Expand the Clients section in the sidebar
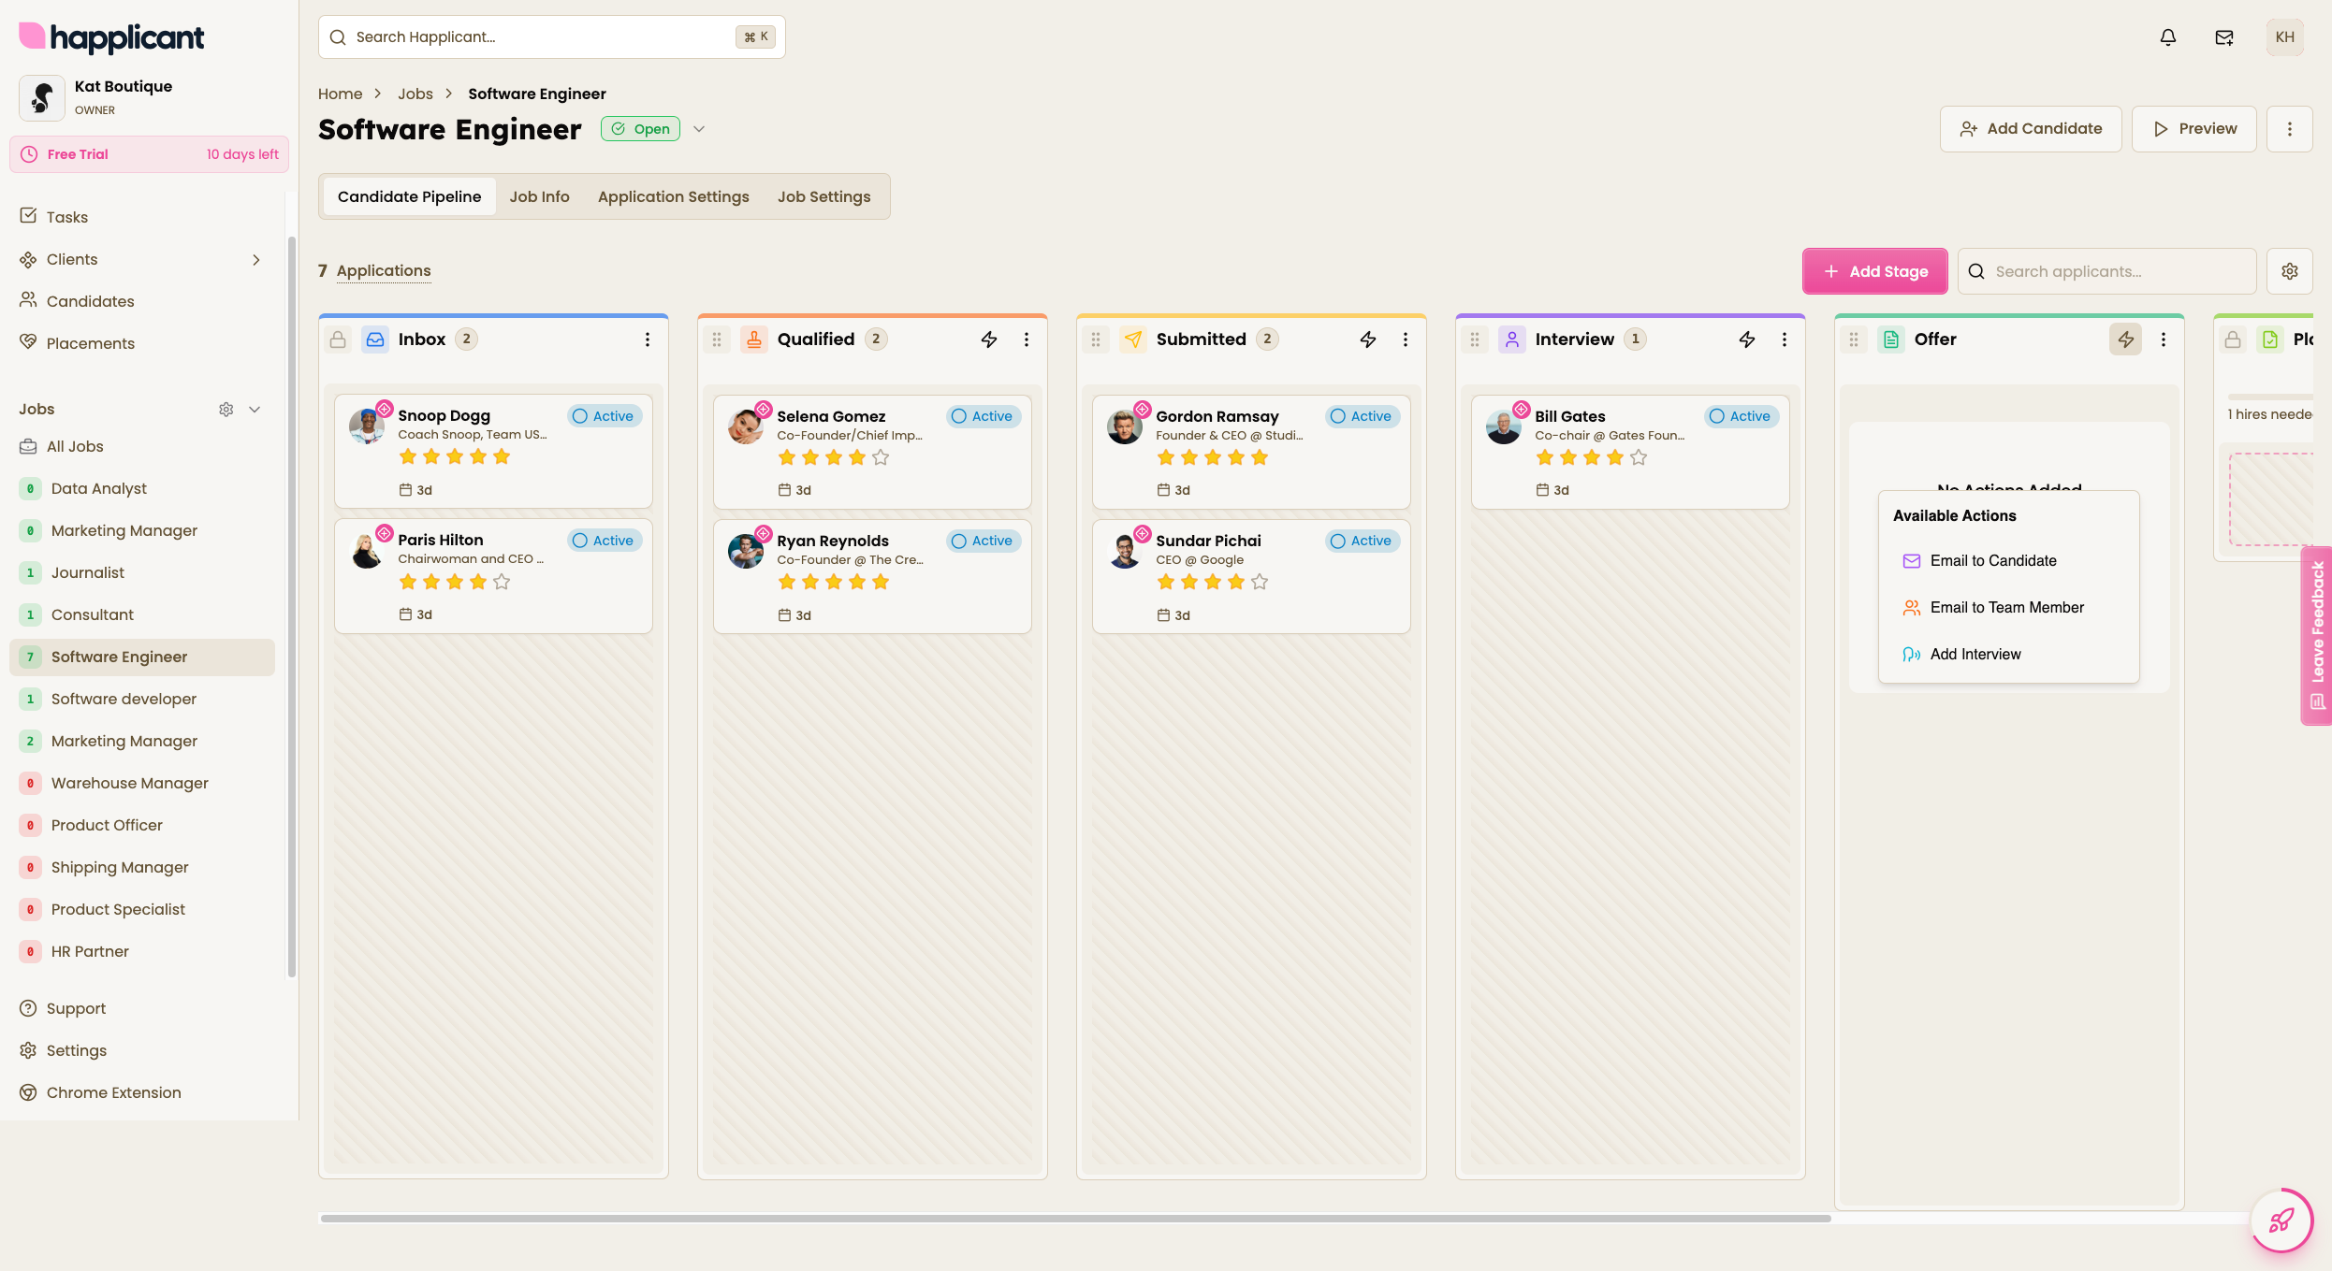Viewport: 2332px width, 1271px height. [x=256, y=259]
